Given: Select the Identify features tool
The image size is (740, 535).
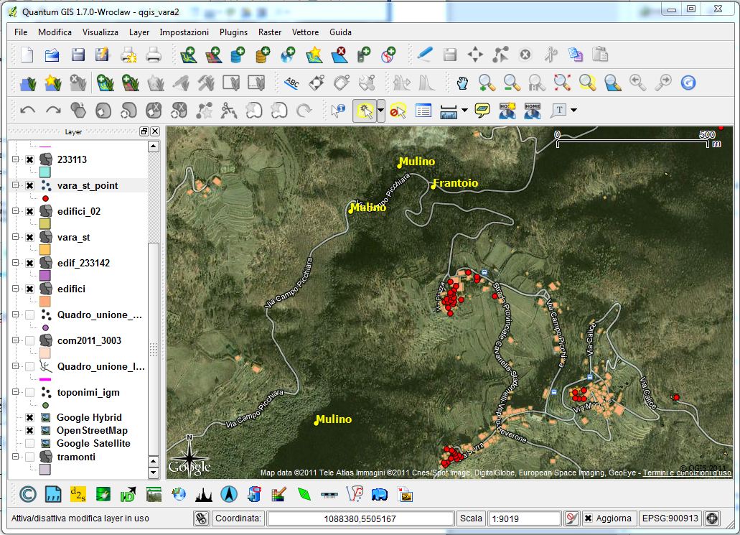Looking at the screenshot, I should [x=338, y=111].
